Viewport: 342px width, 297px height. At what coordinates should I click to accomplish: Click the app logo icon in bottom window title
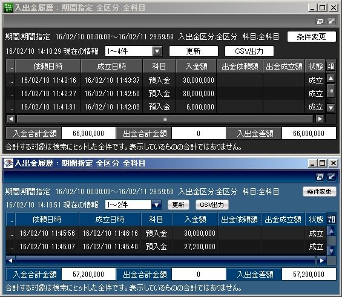tap(8, 163)
